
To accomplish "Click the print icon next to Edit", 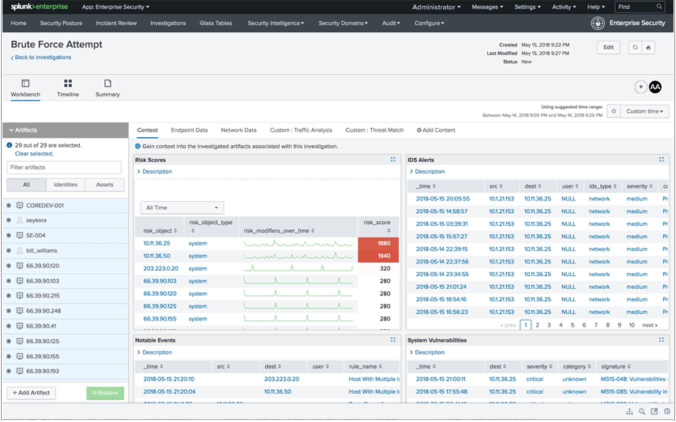I will 648,47.
